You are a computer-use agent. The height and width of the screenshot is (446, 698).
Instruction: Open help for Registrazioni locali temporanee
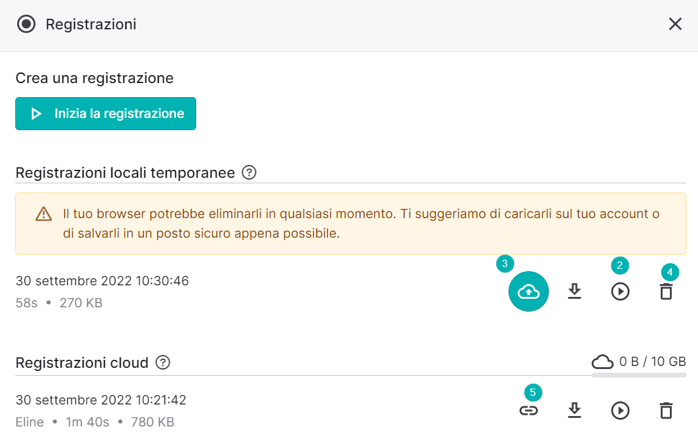click(x=249, y=172)
